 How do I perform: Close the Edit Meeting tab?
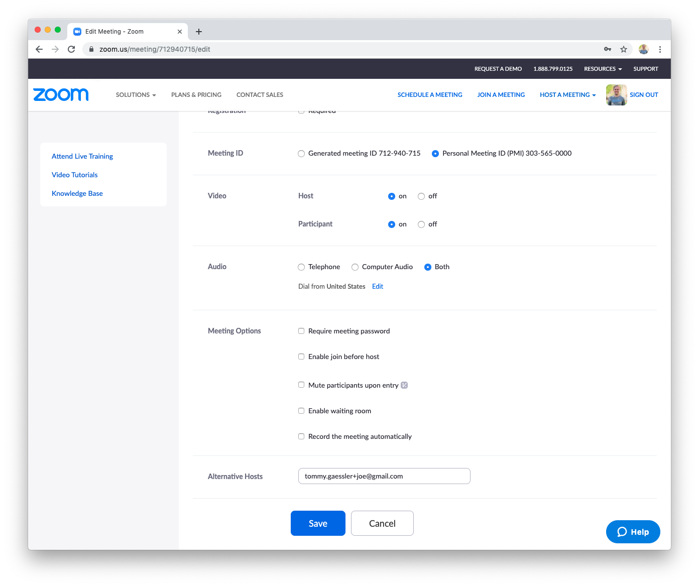click(180, 32)
